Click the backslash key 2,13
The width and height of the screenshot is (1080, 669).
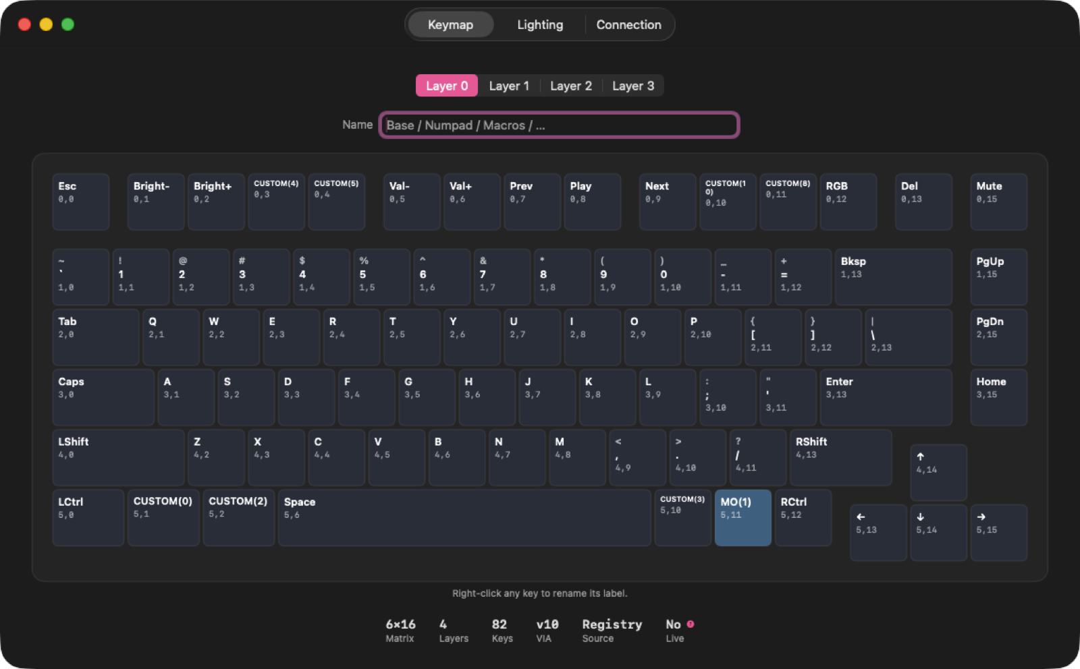click(x=908, y=337)
